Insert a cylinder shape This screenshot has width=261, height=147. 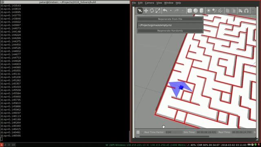(x=201, y=11)
